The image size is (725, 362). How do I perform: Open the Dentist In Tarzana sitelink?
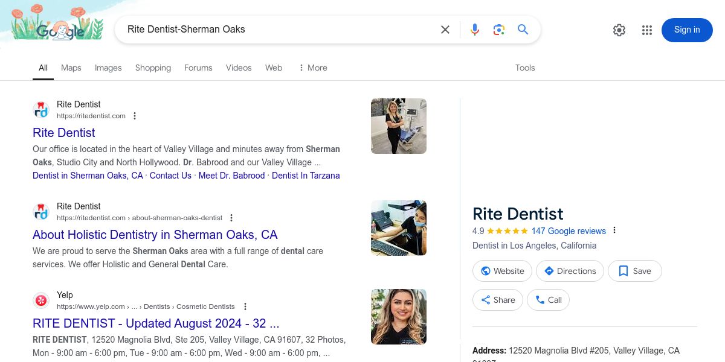coord(306,176)
